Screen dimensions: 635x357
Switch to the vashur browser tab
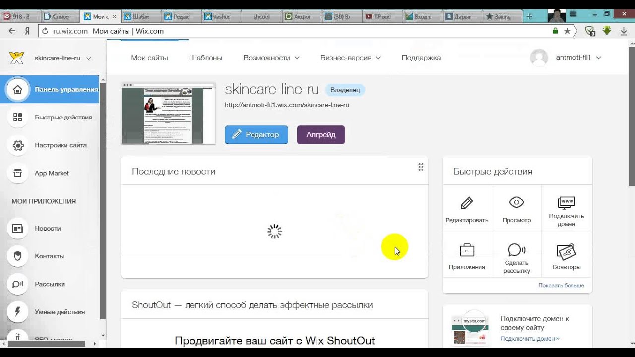pyautogui.click(x=221, y=16)
